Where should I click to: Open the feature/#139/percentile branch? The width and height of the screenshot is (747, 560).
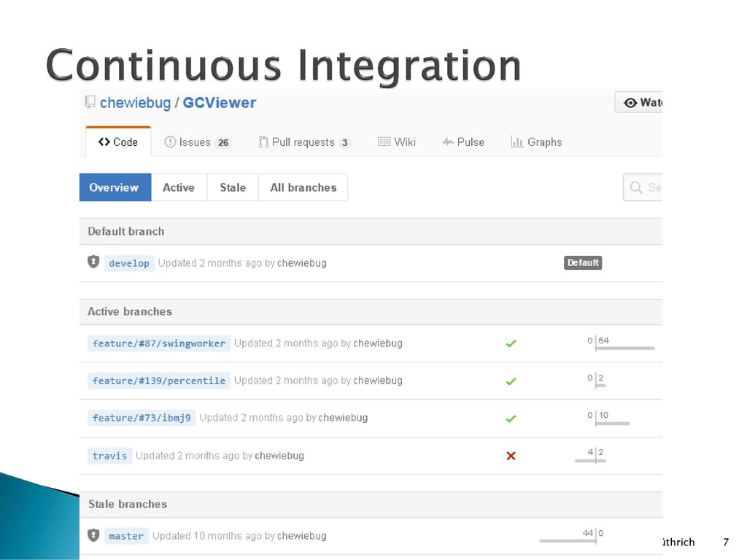pos(159,381)
